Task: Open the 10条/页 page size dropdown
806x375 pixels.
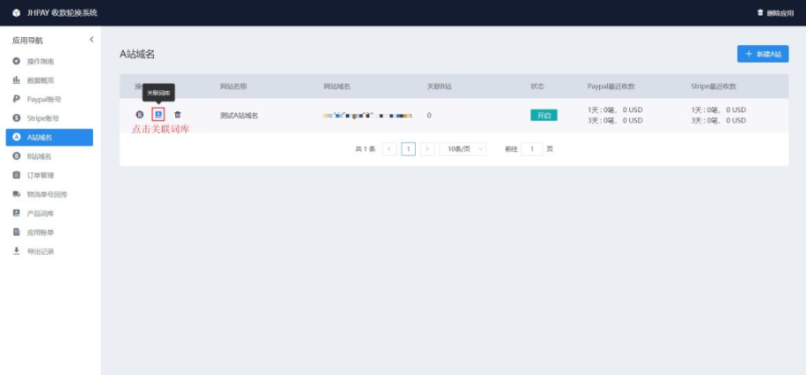Action: [463, 149]
